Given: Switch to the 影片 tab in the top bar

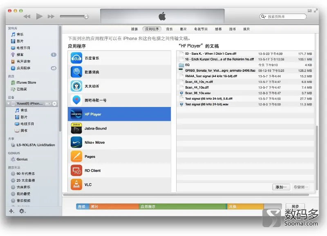Looking at the screenshot, I should (183, 29).
